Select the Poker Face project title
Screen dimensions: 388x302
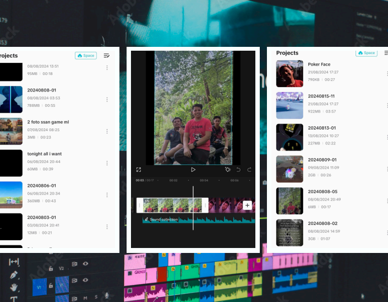(319, 64)
